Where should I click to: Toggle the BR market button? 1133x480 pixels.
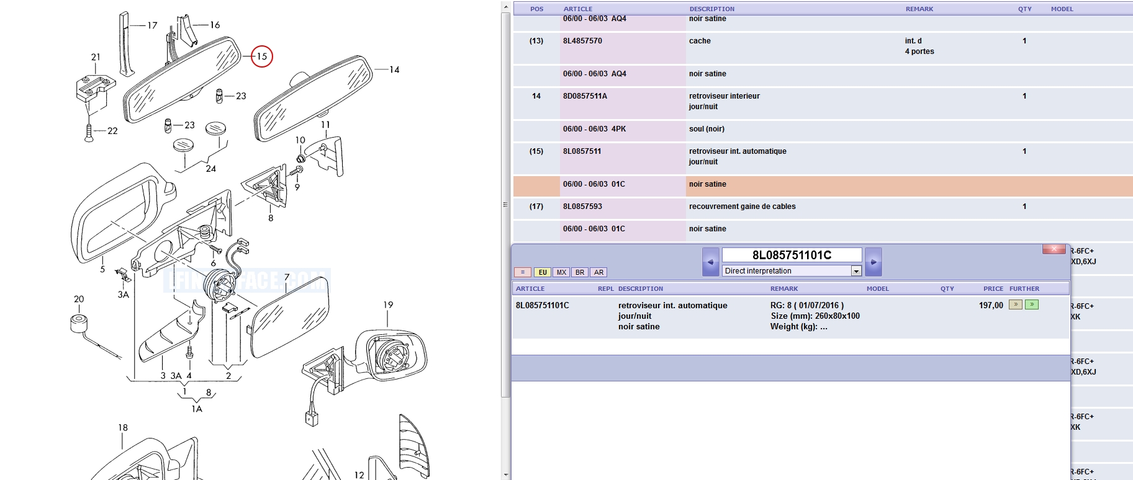click(x=580, y=272)
